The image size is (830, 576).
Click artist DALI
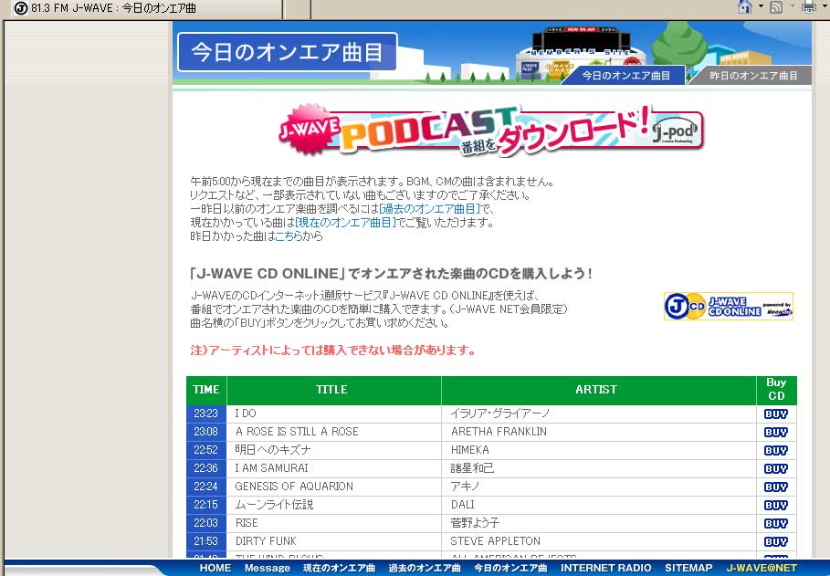click(462, 505)
